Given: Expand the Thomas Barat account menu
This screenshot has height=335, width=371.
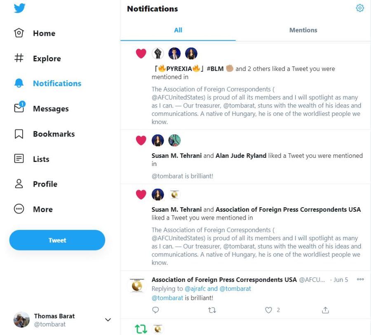Looking at the screenshot, I should [x=108, y=320].
